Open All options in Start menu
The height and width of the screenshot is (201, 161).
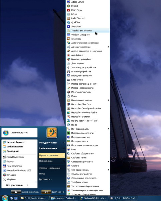tap(19, 180)
